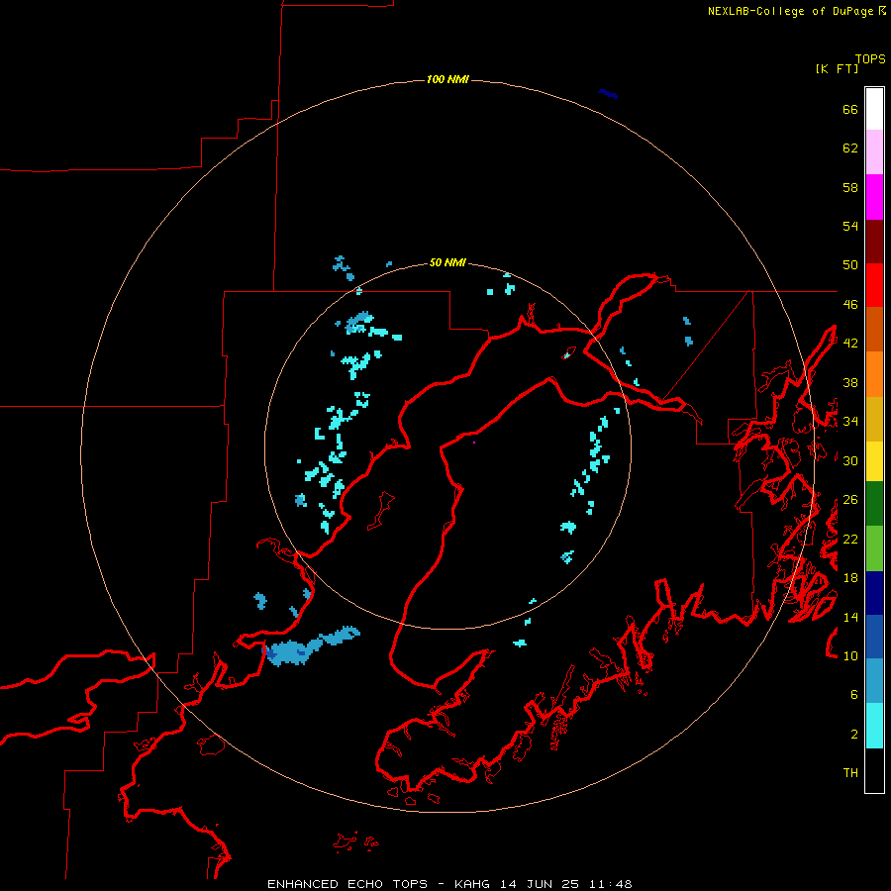
Task: Click the '11:48' timestamp text
Action: [611, 884]
